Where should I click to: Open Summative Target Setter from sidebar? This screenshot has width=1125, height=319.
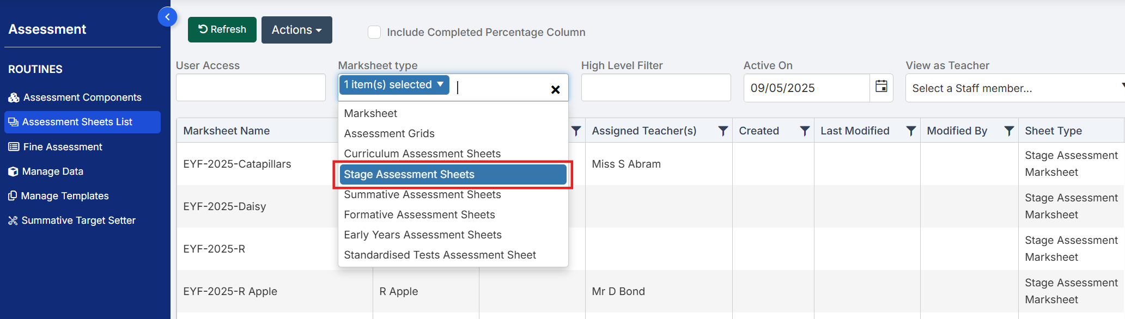pyautogui.click(x=78, y=220)
